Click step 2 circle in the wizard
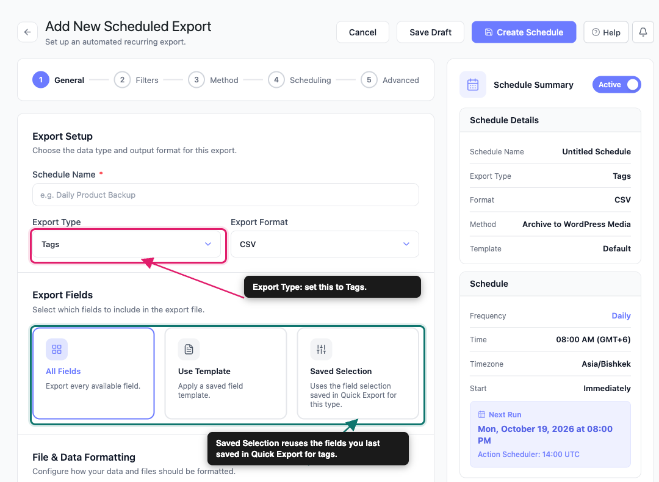This screenshot has width=659, height=482. (x=122, y=80)
